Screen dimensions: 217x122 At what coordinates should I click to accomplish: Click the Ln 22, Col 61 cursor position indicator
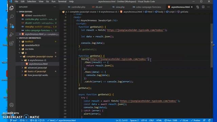click(x=122, y=121)
